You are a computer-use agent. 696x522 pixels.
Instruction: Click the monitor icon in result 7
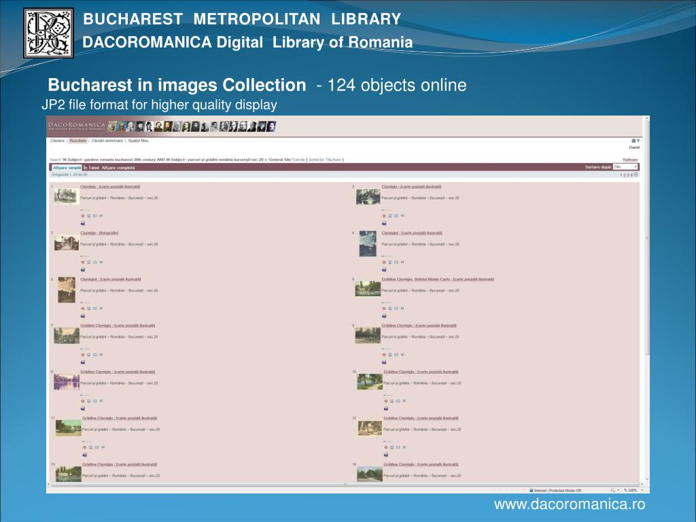pos(89,355)
